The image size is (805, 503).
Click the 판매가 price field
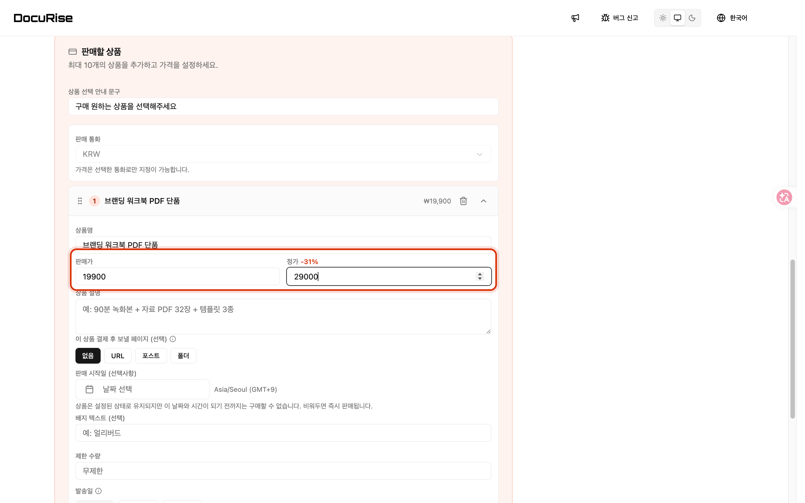[x=178, y=276]
